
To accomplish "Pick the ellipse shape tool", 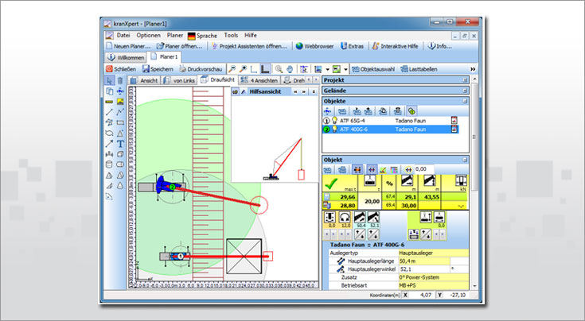I will click(109, 133).
